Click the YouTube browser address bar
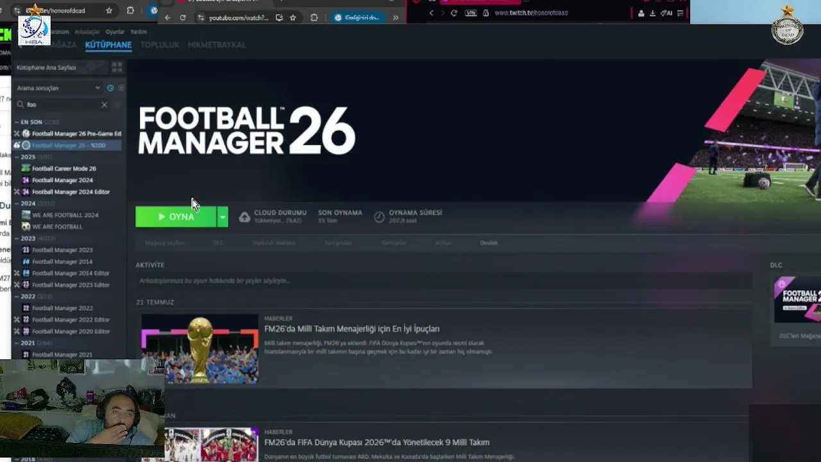This screenshot has height=462, width=821. click(239, 18)
